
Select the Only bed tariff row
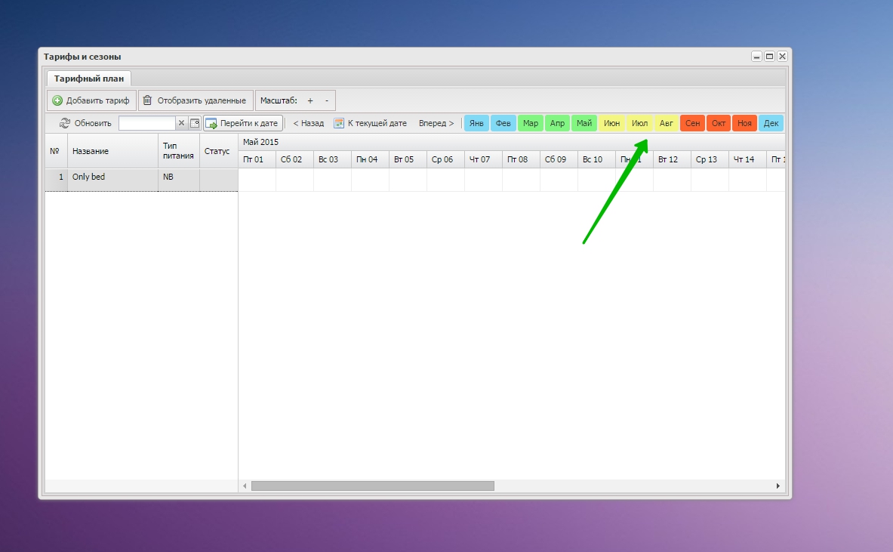pyautogui.click(x=113, y=180)
